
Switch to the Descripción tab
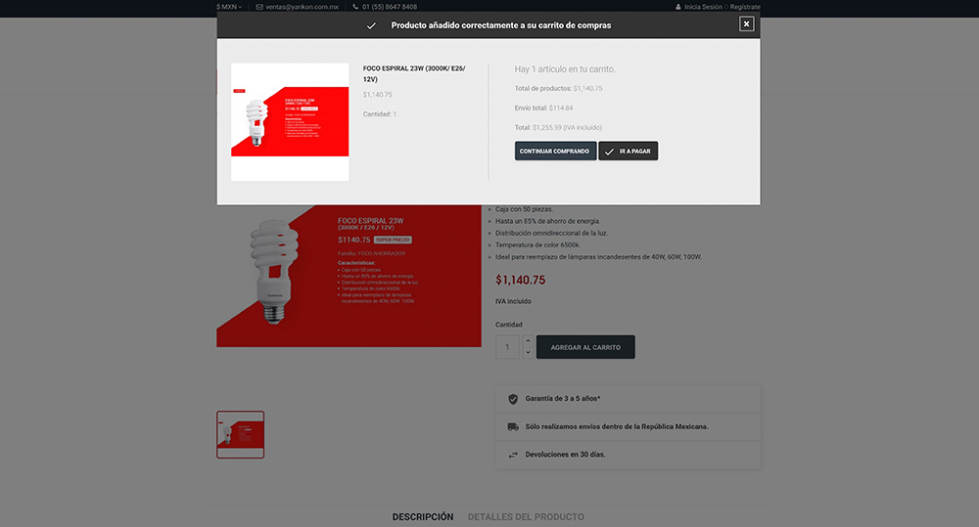pyautogui.click(x=423, y=516)
